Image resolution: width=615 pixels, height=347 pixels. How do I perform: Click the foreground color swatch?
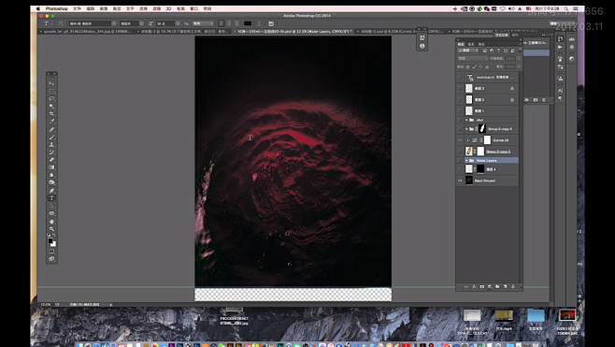pyautogui.click(x=50, y=240)
